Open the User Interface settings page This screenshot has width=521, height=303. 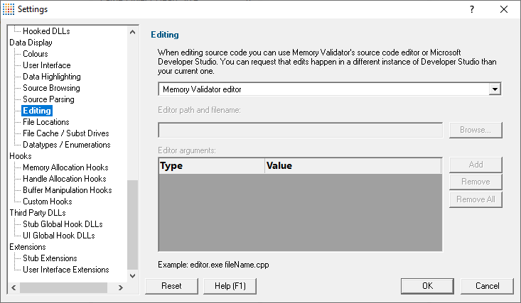pos(46,65)
